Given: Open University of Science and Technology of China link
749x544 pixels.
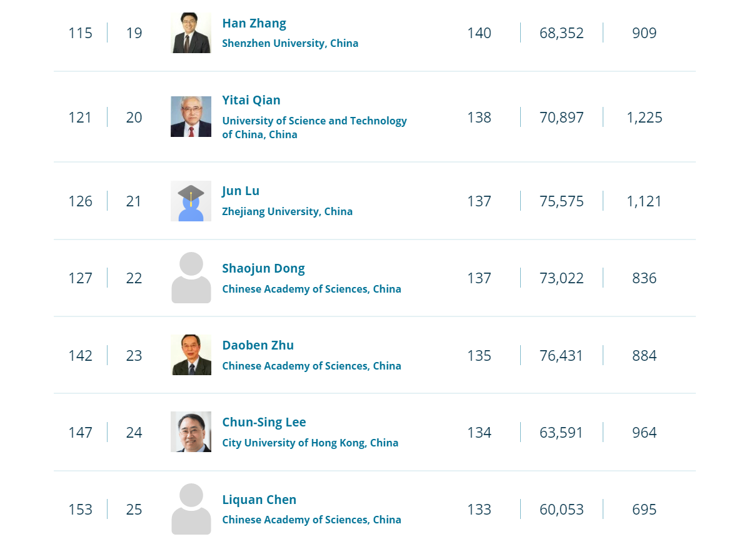Looking at the screenshot, I should pyautogui.click(x=314, y=128).
